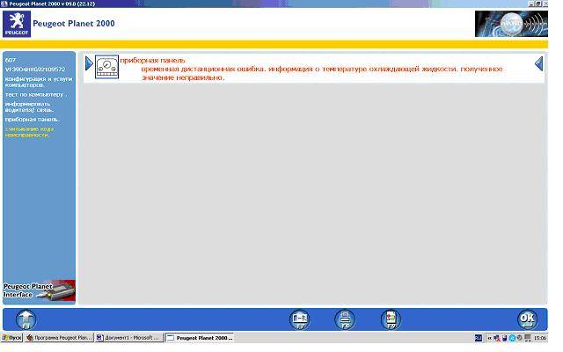Screen dimensions: 563x352
Task: Click the Peugeot lion logo
Action: click(x=16, y=25)
